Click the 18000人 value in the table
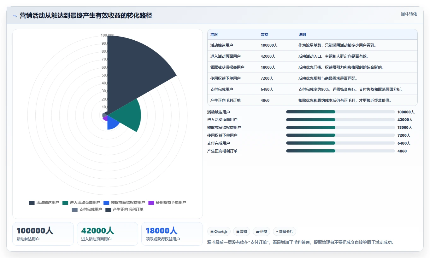The image size is (430, 258). (x=268, y=67)
